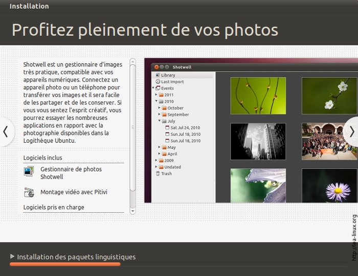Go to the previous slide arrow
The image size is (358, 276).
pyautogui.click(x=6, y=132)
